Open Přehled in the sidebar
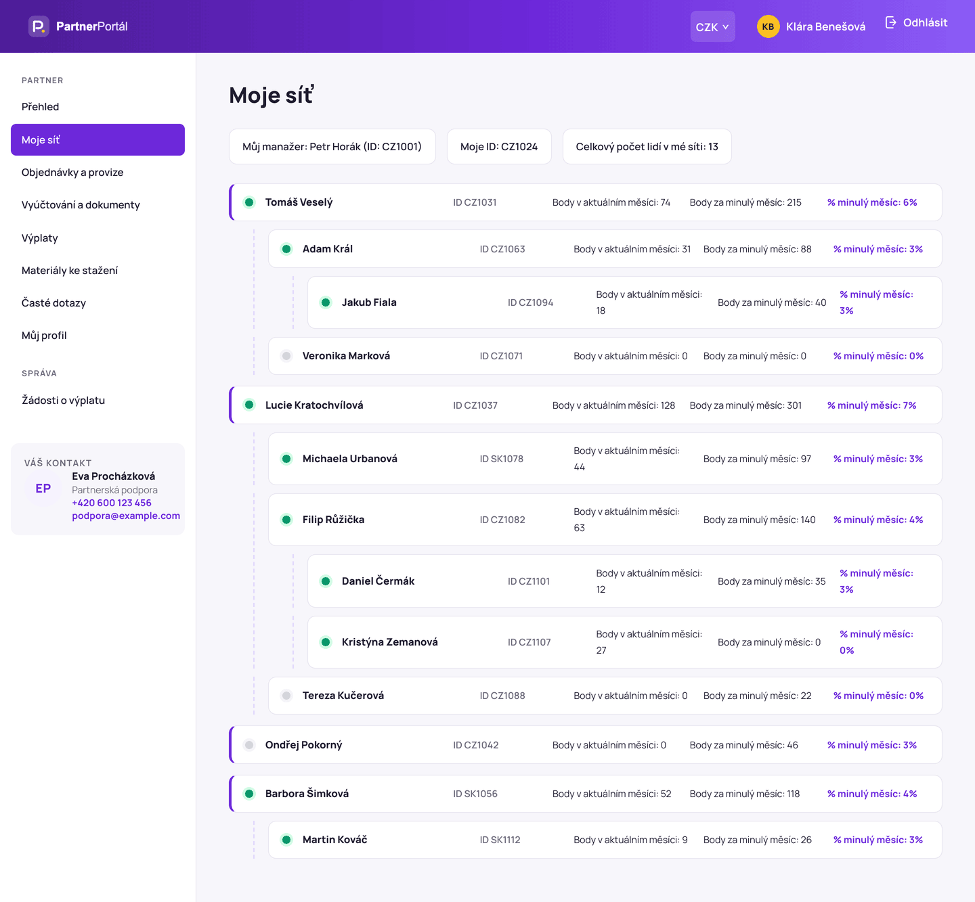975x902 pixels. [97, 107]
